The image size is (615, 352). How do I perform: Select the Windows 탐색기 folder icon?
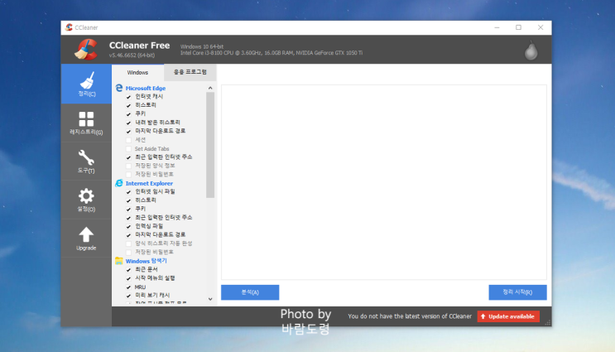coord(119,261)
